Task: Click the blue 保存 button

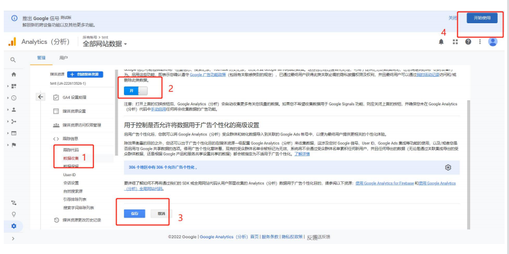Action: [134, 213]
